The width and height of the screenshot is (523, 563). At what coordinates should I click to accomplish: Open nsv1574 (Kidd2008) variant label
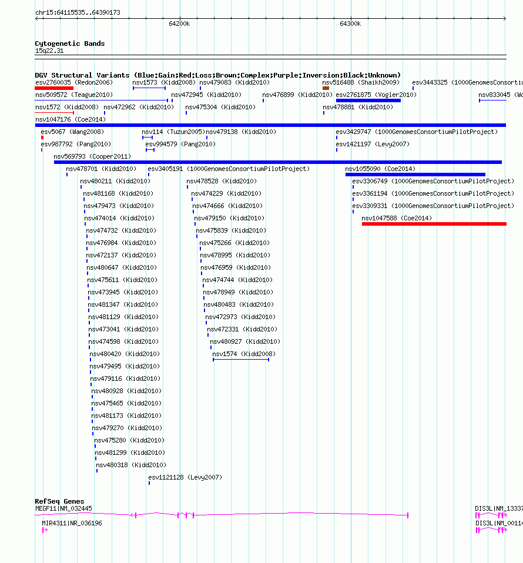point(244,354)
